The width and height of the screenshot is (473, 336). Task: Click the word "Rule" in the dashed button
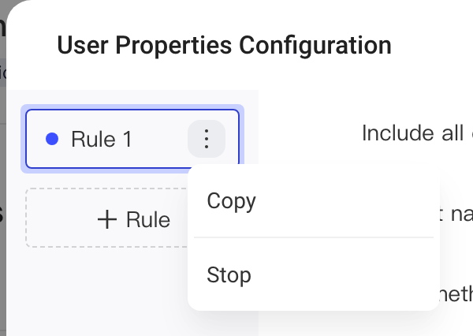coord(148,219)
